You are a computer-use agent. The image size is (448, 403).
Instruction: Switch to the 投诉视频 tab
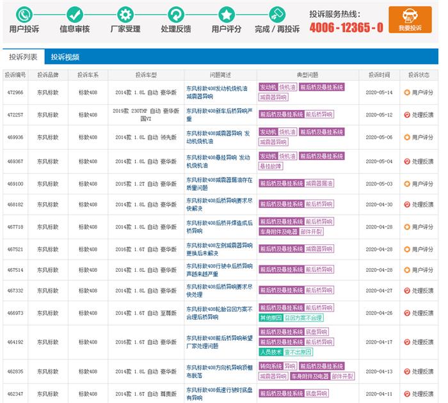[65, 57]
